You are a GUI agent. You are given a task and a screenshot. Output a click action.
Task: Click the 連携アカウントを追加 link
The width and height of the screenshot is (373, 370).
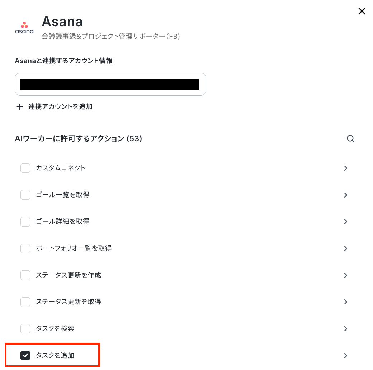pyautogui.click(x=60, y=107)
